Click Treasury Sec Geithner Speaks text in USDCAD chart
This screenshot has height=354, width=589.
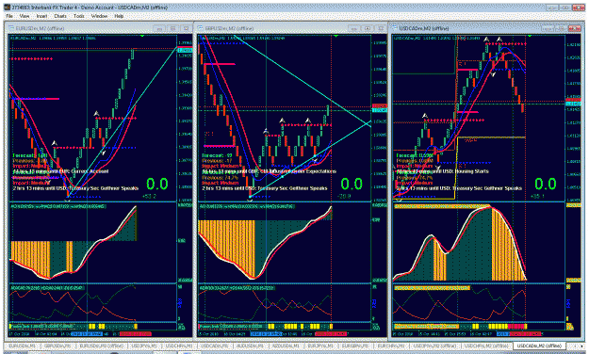487,188
